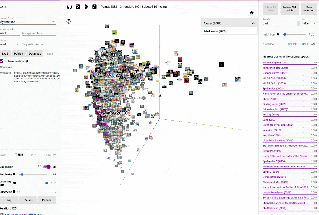
Task: Click the Clear selection button
Action: pos(309,9)
